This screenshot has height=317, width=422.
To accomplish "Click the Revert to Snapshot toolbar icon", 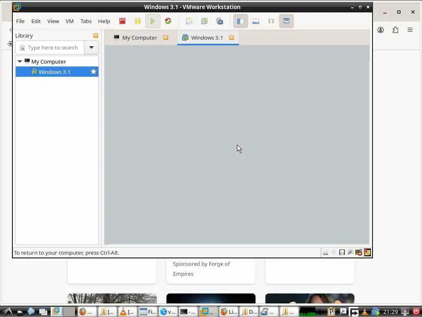I will 204,21.
